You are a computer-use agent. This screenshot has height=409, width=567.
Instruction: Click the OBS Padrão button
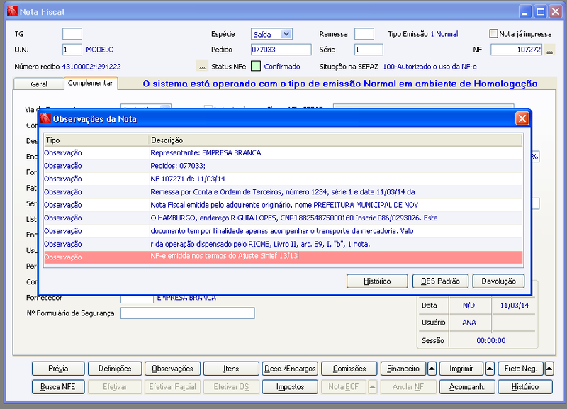coord(440,281)
